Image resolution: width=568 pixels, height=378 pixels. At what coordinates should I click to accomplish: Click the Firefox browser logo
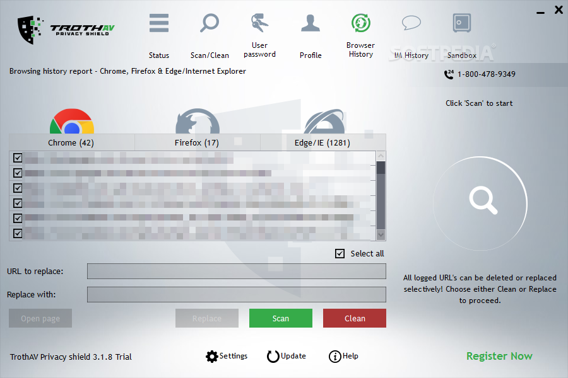click(x=198, y=121)
